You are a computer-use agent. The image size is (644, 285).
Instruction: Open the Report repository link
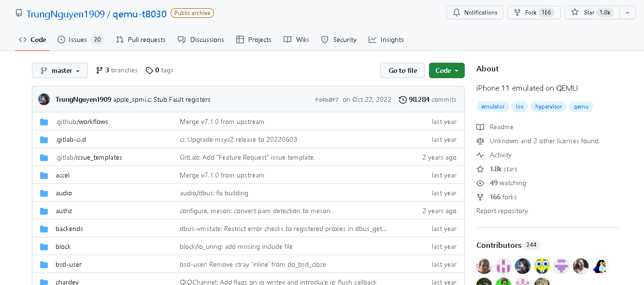[x=502, y=211]
